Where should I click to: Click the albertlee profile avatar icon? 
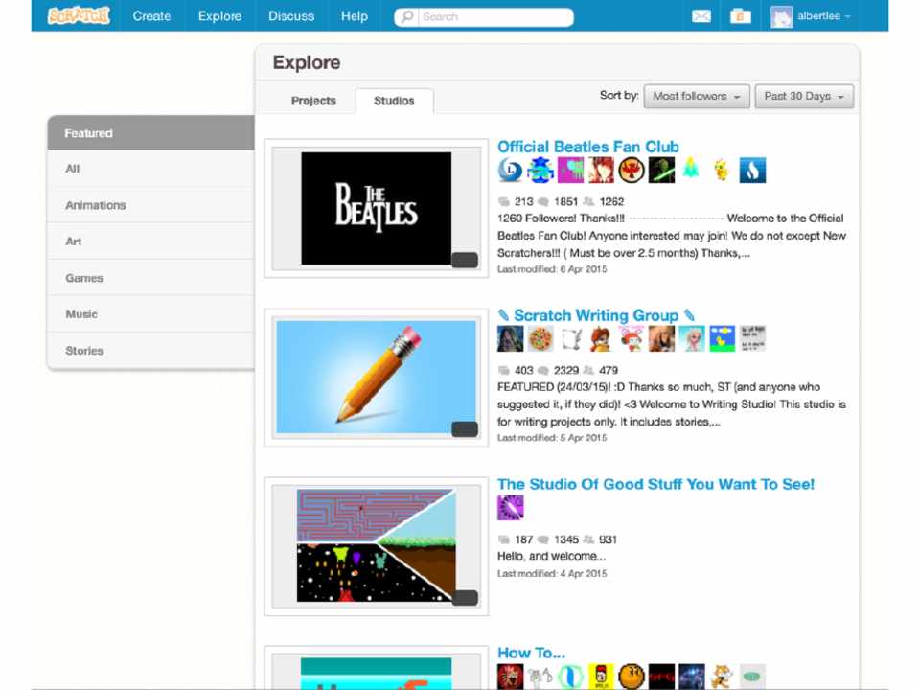point(782,16)
